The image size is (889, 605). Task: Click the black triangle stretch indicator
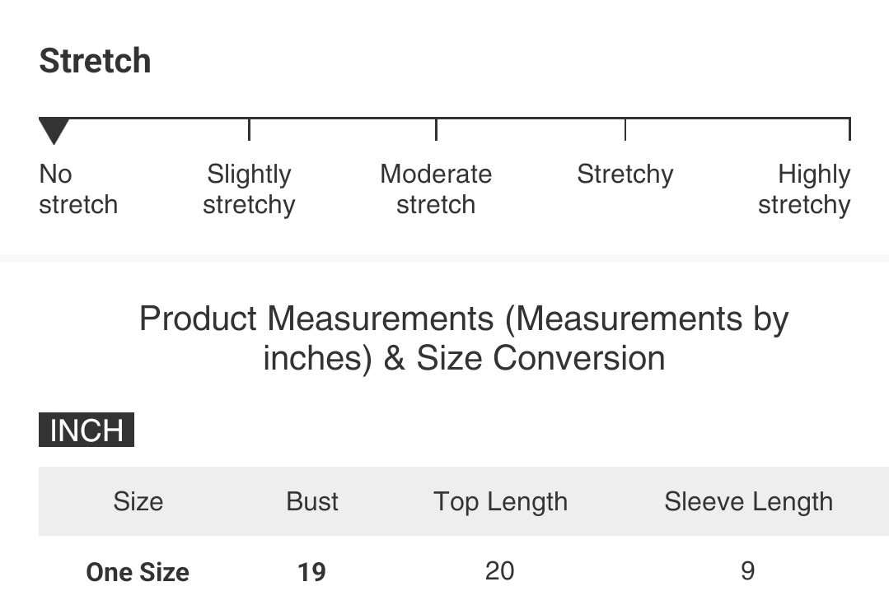[54, 130]
